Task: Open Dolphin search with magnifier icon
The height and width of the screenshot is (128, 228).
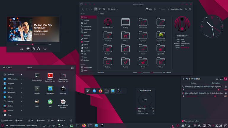Action: click(155, 9)
